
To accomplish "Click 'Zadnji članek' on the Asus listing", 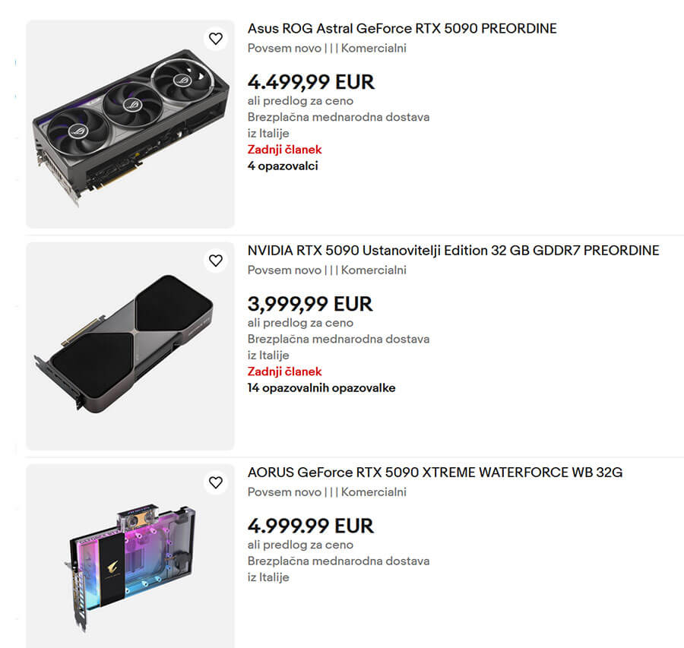I will [x=284, y=150].
